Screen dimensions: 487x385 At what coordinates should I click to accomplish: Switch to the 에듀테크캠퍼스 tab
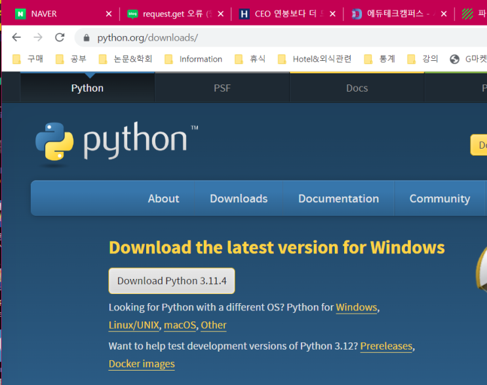tap(394, 14)
